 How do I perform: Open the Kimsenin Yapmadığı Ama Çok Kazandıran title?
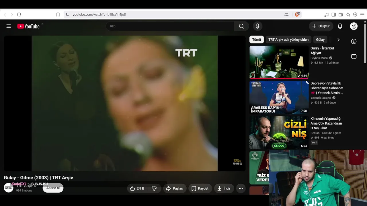(326, 123)
